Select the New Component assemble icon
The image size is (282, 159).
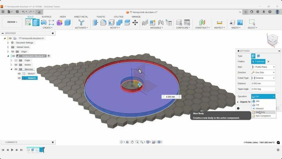coord(153,23)
